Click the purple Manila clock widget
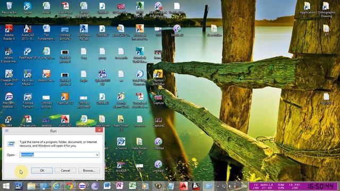340x191 pixels. tap(294, 186)
